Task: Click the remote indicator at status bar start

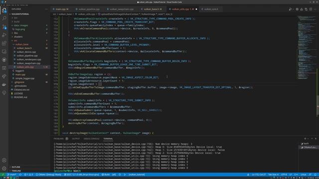Action: pyautogui.click(x=3, y=175)
